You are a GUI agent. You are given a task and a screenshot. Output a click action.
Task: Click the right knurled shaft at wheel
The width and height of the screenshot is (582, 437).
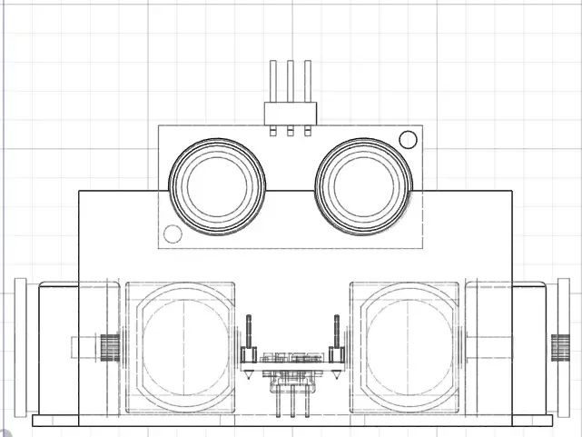[x=560, y=348]
